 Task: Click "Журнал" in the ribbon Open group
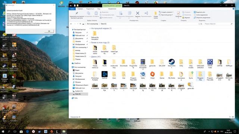(x=186, y=17)
